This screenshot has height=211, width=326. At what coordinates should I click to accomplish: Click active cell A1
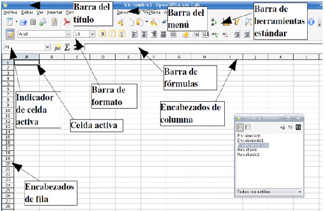pos(27,62)
